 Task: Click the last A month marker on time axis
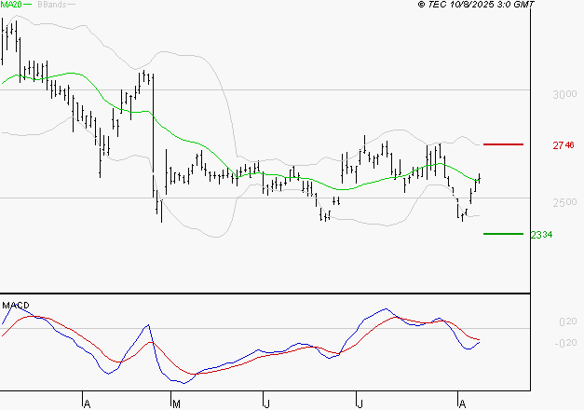pyautogui.click(x=462, y=403)
